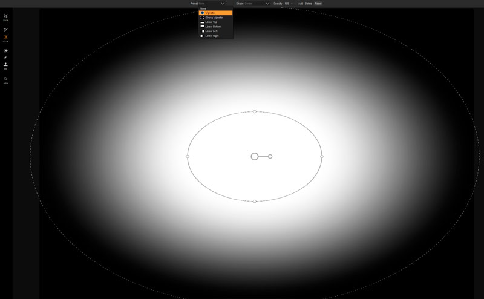Choose the None preset option

point(203,8)
